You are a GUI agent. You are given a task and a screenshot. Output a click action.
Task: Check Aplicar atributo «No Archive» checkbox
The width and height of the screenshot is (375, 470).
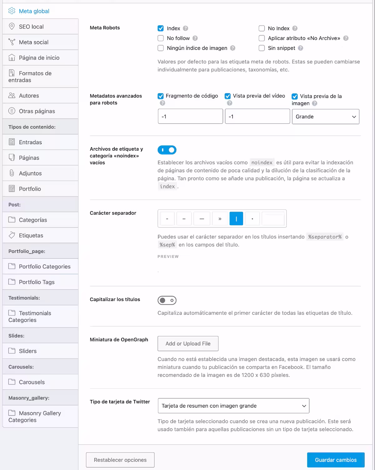262,38
